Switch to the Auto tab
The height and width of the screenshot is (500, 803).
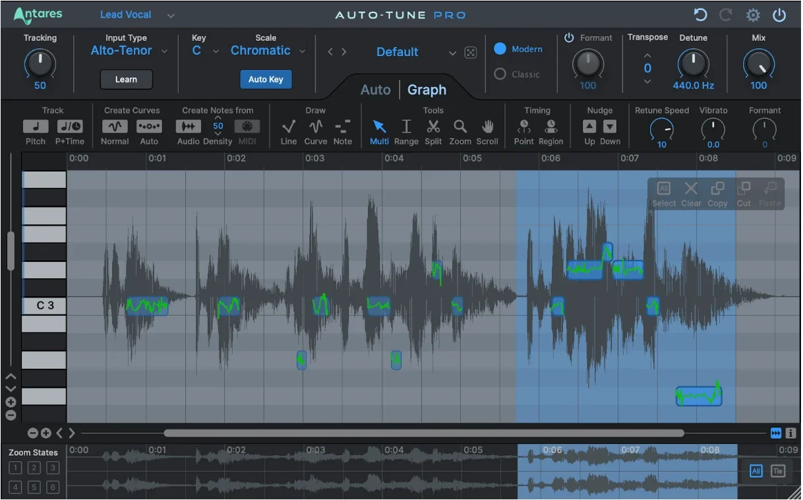pyautogui.click(x=375, y=90)
